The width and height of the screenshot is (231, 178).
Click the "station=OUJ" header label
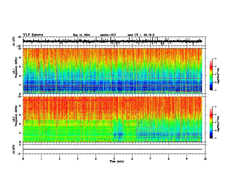(x=108, y=35)
